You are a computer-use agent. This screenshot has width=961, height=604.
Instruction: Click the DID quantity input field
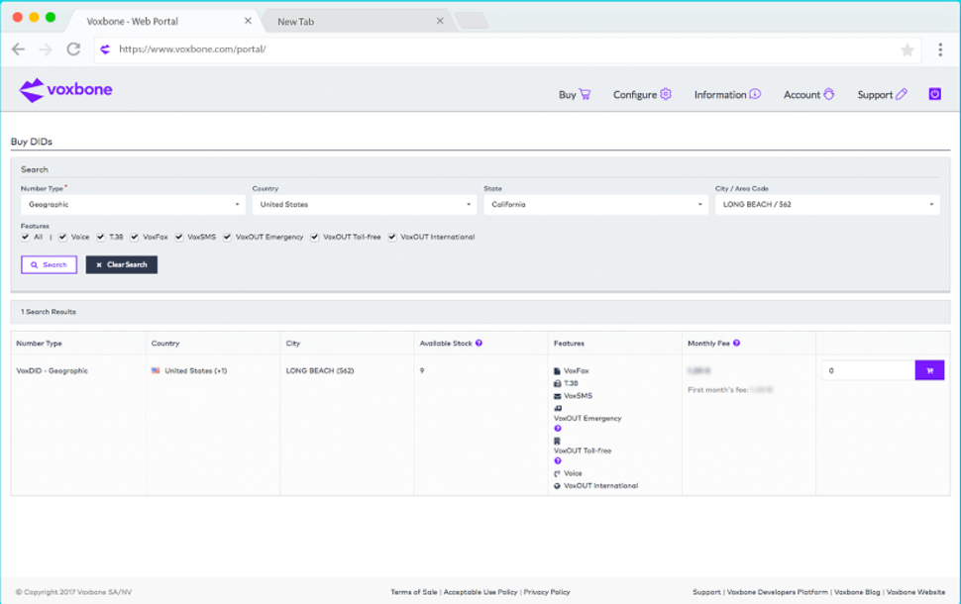point(868,370)
